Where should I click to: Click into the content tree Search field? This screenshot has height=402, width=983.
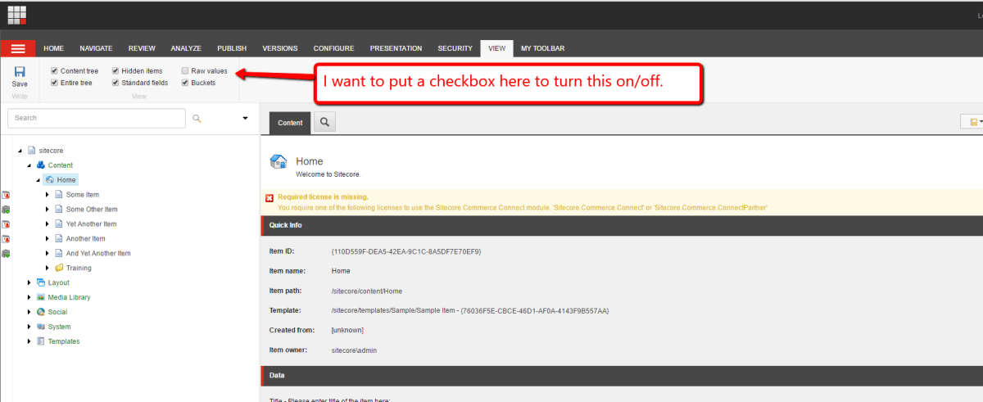click(96, 118)
